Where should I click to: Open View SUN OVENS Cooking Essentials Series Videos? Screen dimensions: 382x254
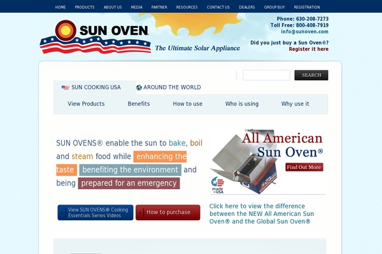coord(95,213)
